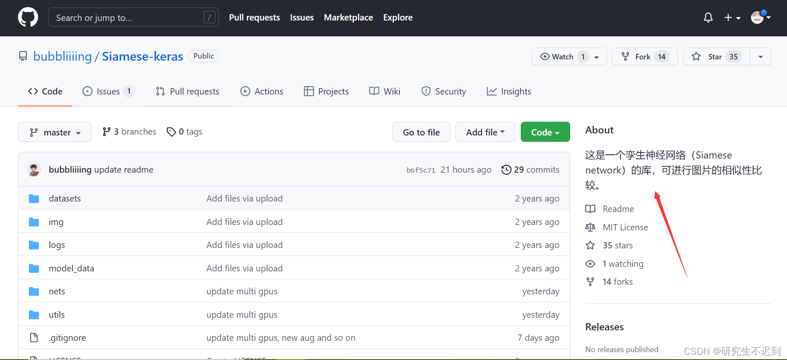Open the user avatar menu
Viewport: 787px width, 360px height.
click(761, 17)
